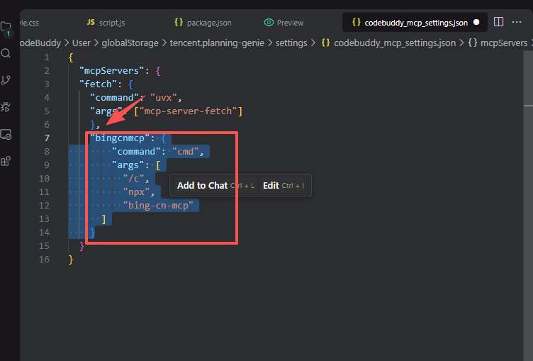Click the "/c" string on line 10
This screenshot has height=361, width=533.
pos(133,178)
